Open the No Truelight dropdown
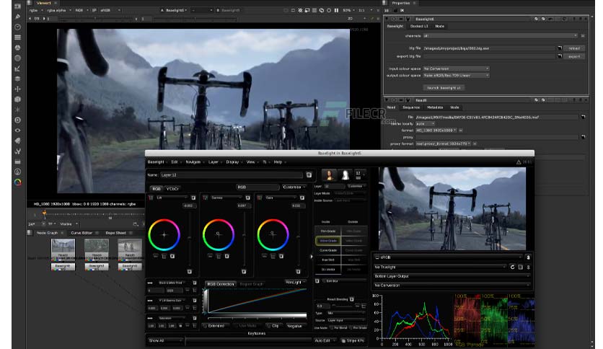This screenshot has width=603, height=349. pyautogui.click(x=440, y=267)
